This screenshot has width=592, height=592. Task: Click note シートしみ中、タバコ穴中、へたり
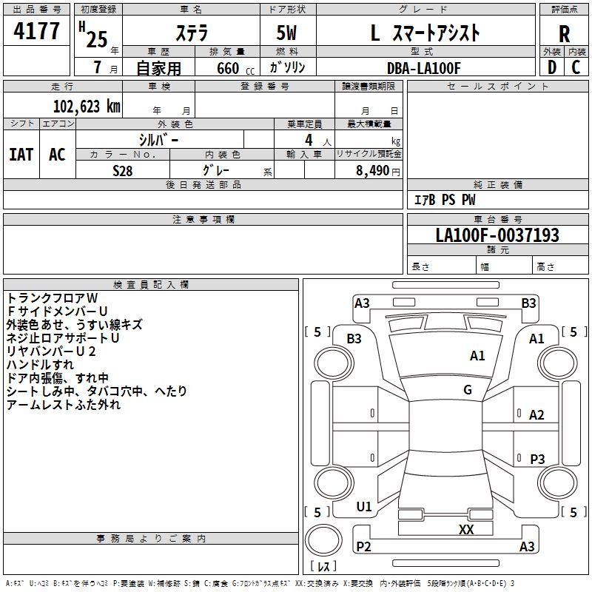click(97, 391)
